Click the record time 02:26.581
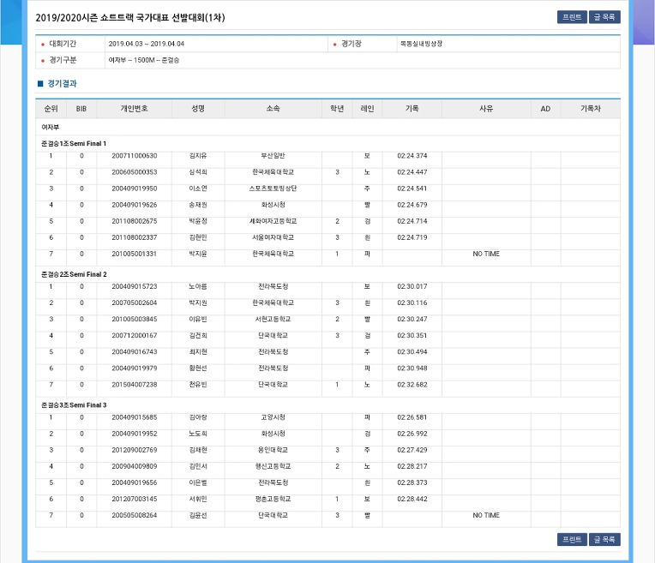 click(x=412, y=417)
